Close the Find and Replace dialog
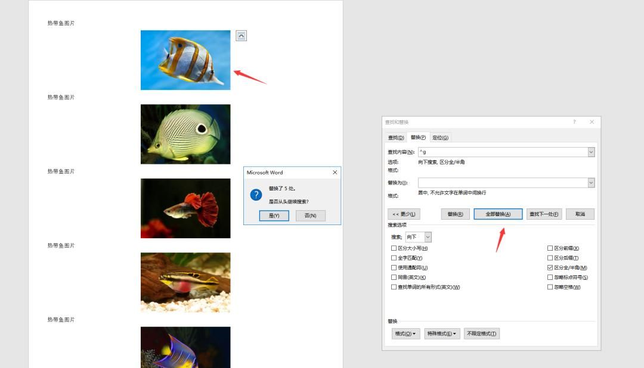 592,122
